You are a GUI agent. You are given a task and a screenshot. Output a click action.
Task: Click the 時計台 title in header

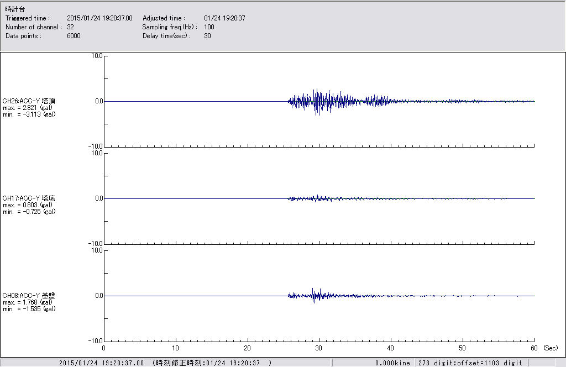tap(15, 9)
